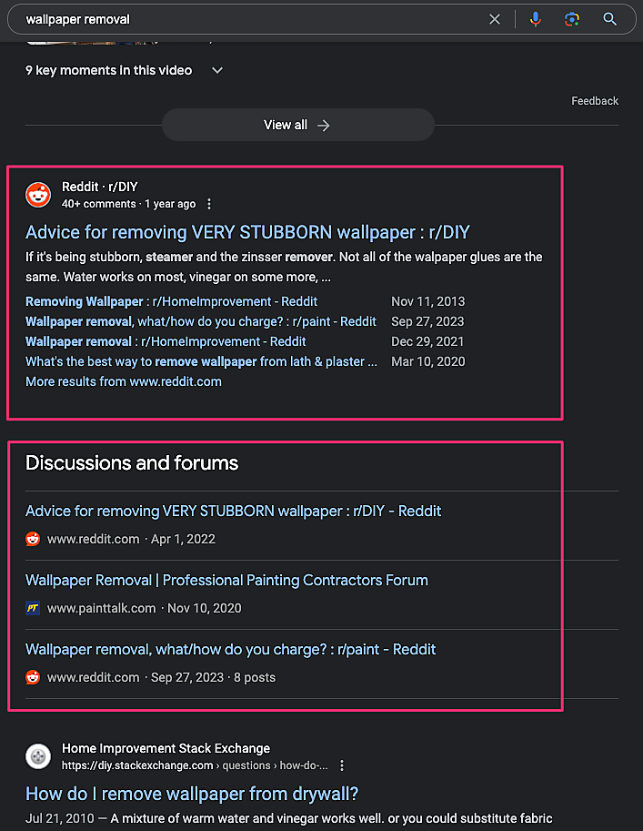This screenshot has width=643, height=831.
Task: Open 'How do I remove wallpaper from drywall?'
Action: [192, 793]
